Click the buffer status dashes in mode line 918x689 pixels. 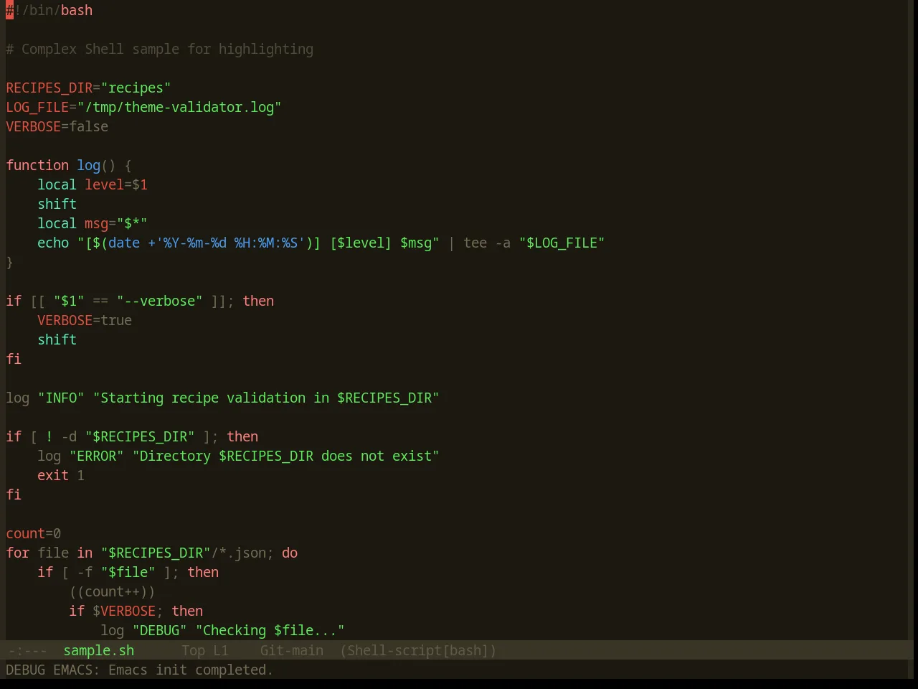[x=27, y=650]
